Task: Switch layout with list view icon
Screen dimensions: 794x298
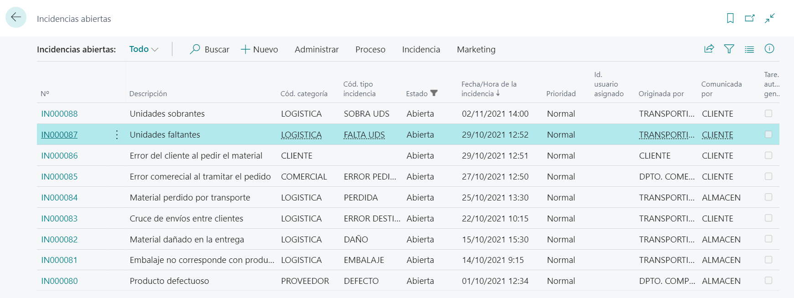Action: 749,49
